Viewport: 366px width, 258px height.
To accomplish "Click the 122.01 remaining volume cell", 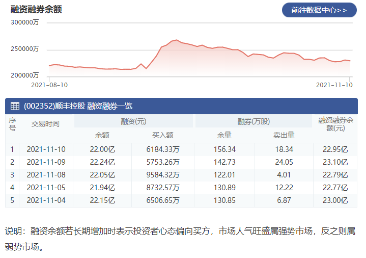I will coord(224,175).
